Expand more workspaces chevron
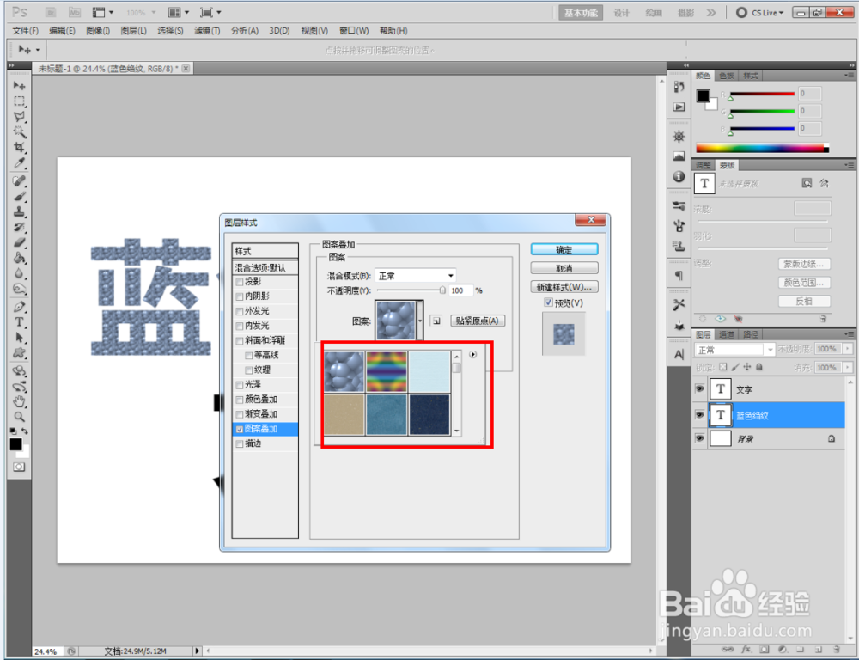 [711, 13]
